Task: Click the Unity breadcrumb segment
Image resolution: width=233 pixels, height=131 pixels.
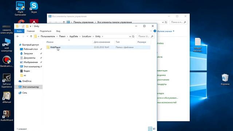Action: pyautogui.click(x=98, y=36)
